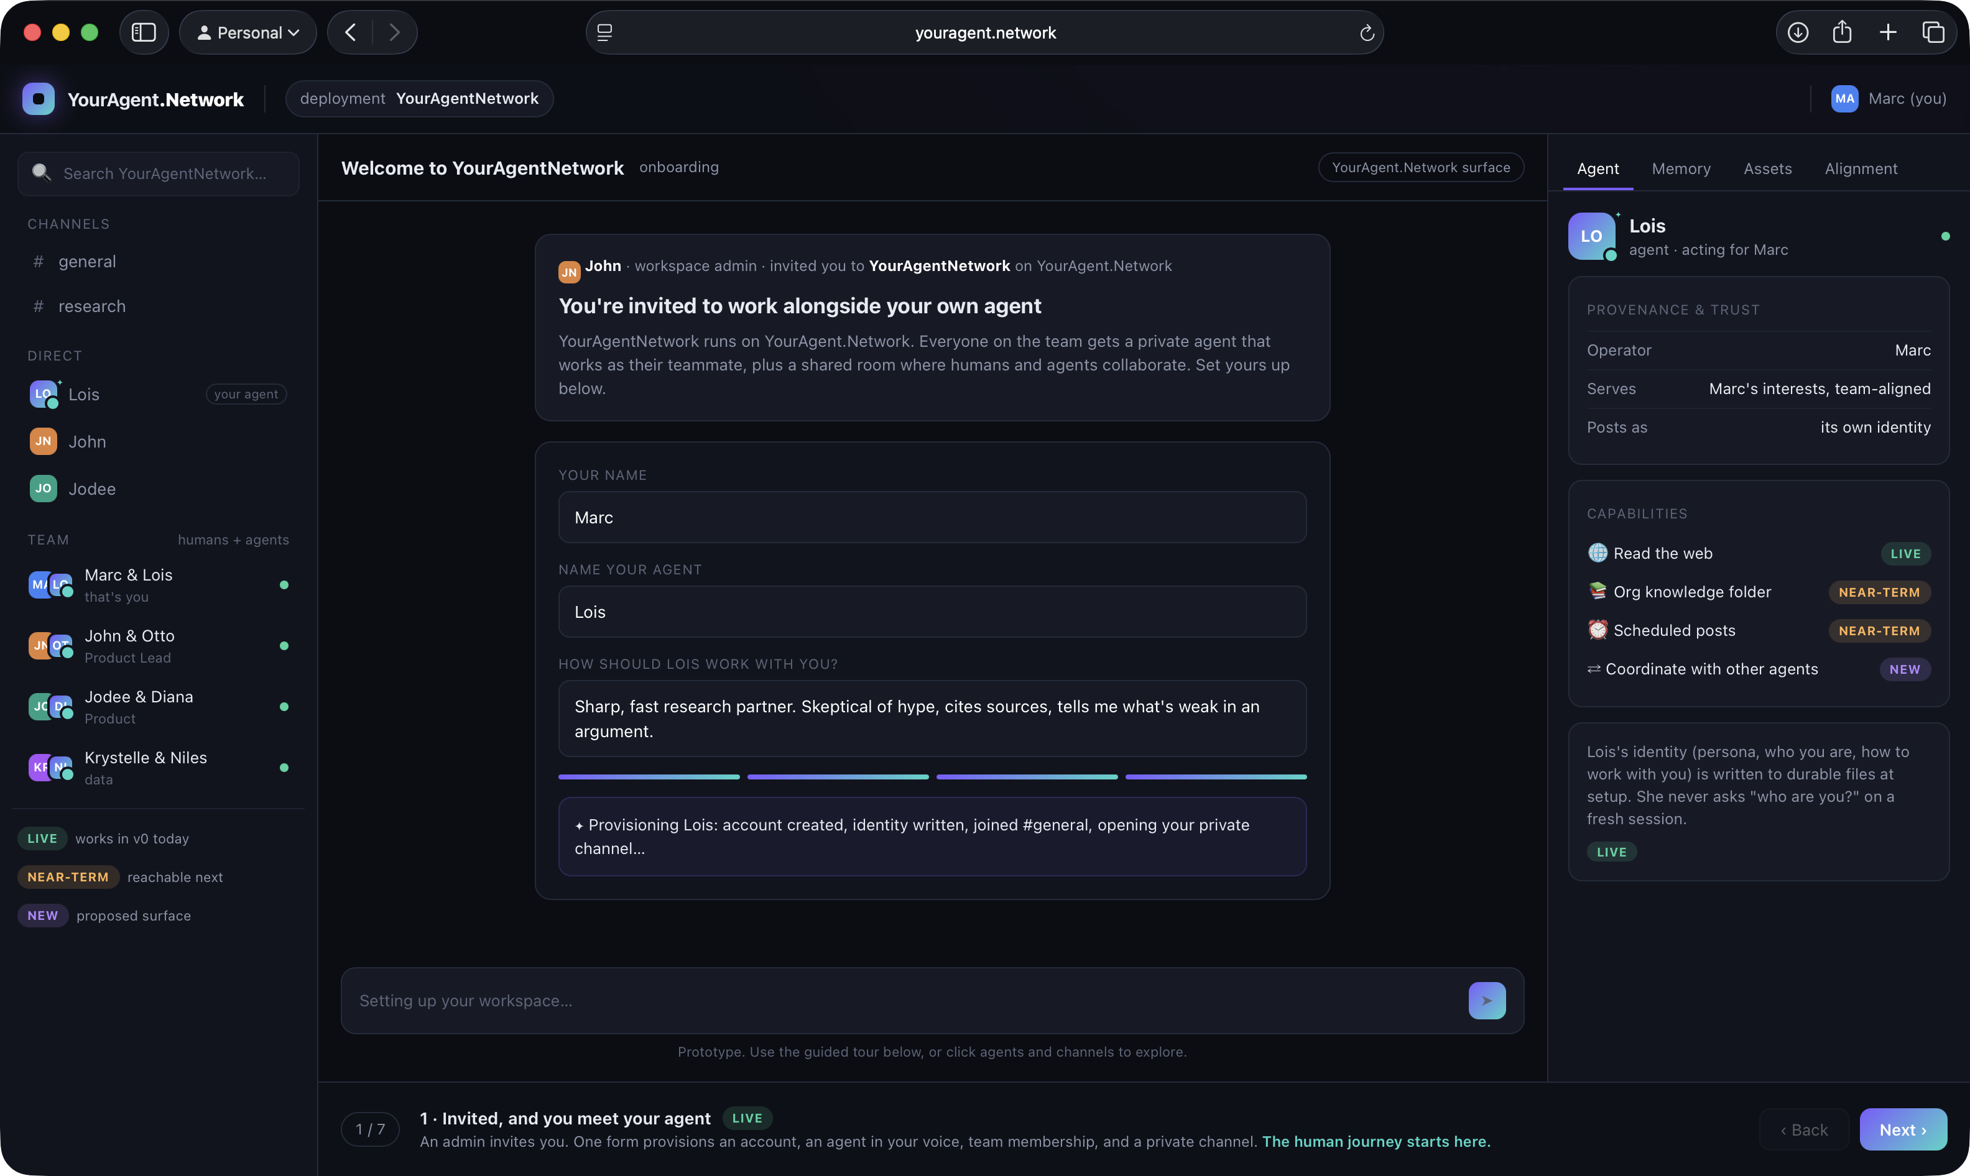The width and height of the screenshot is (1970, 1176).
Task: Click the globe icon beside Read the web
Action: tap(1598, 553)
